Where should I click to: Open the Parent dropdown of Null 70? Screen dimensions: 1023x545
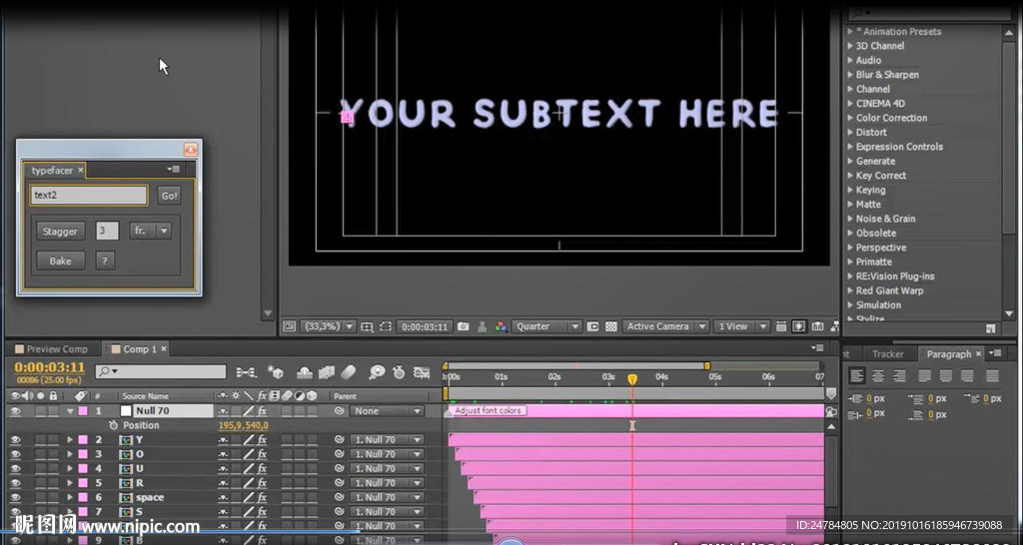[387, 411]
